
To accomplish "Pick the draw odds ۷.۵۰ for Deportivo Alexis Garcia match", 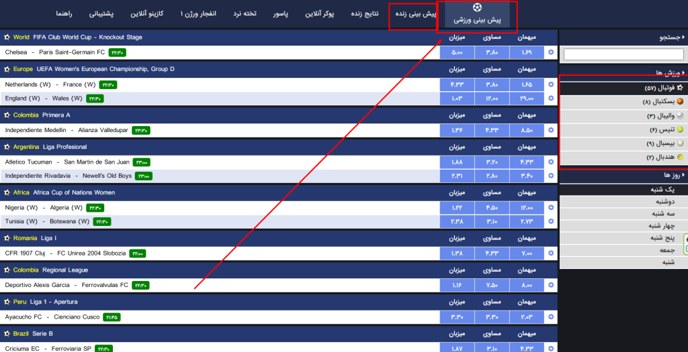I will click(x=492, y=285).
